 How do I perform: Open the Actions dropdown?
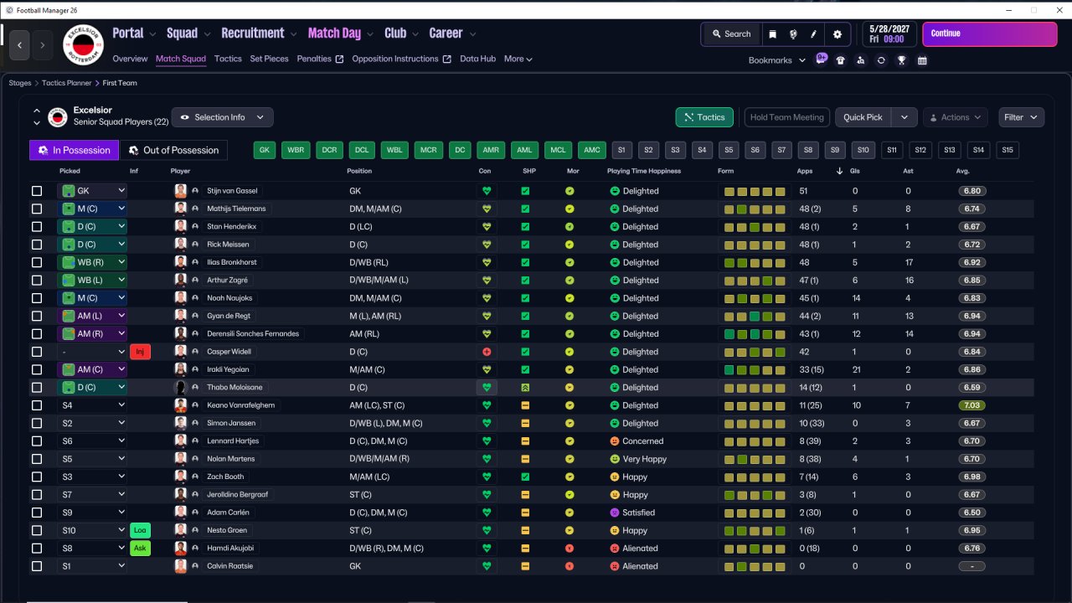956,117
